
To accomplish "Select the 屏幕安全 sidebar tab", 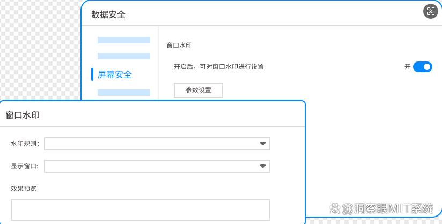I will (x=115, y=74).
